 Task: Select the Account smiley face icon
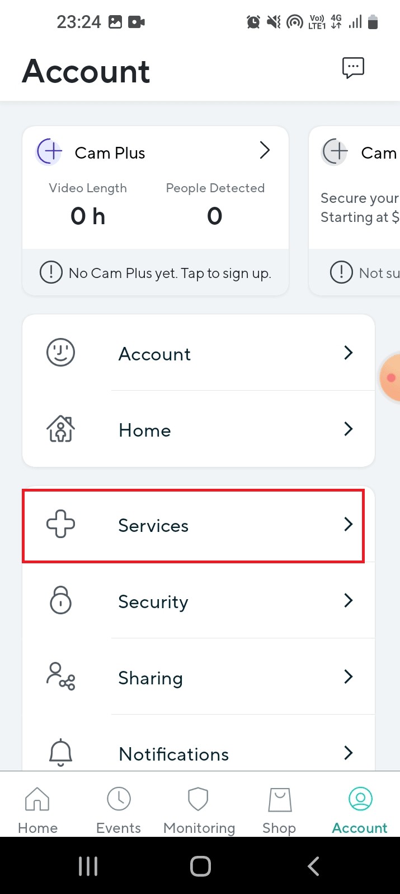pos(60,353)
